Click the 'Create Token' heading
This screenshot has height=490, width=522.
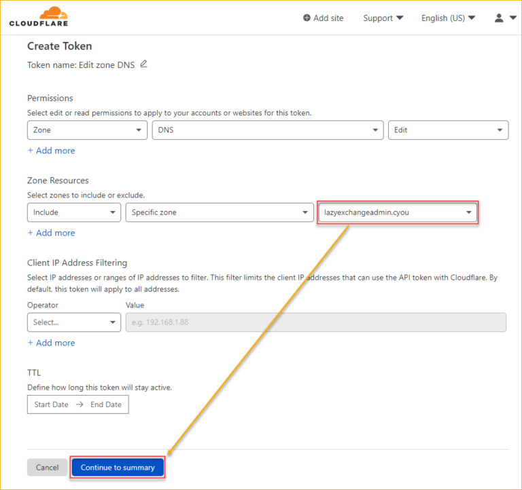pyautogui.click(x=60, y=46)
